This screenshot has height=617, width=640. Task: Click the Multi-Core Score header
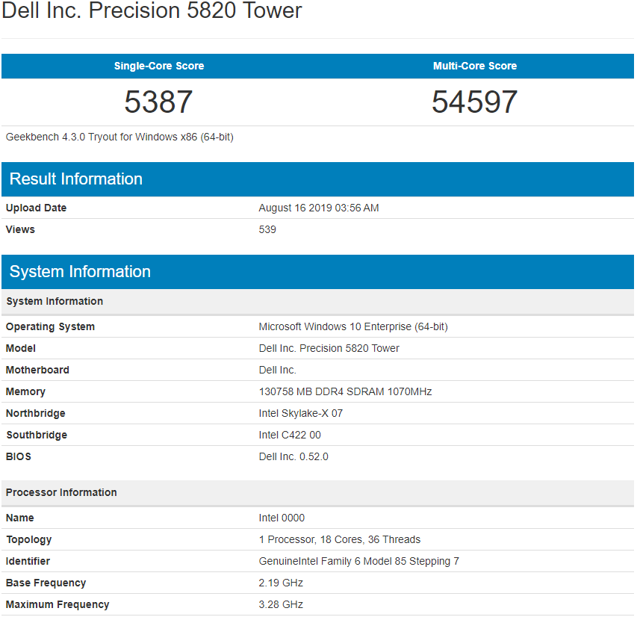(475, 66)
